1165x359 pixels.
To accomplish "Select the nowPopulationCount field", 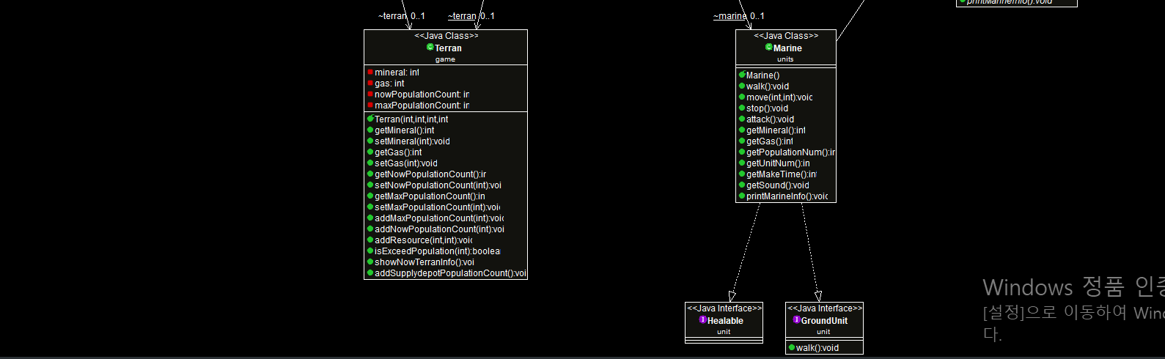I will 422,95.
